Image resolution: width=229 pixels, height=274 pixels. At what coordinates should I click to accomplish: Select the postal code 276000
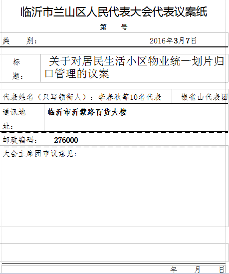coord(66,140)
